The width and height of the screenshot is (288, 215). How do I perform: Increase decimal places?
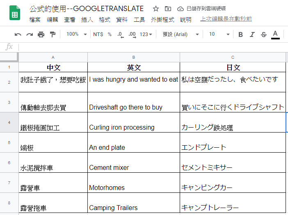[132, 34]
